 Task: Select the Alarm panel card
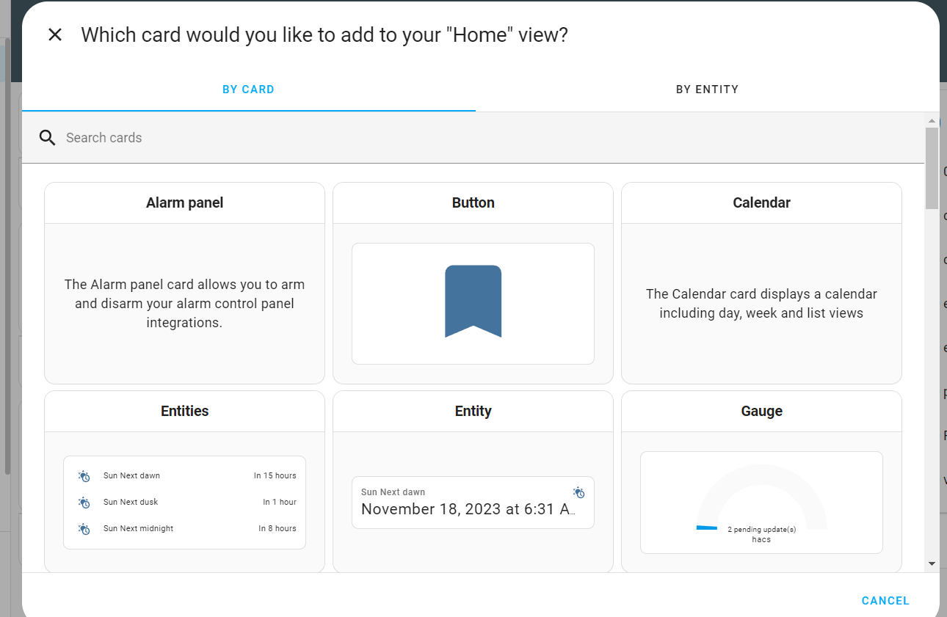184,283
